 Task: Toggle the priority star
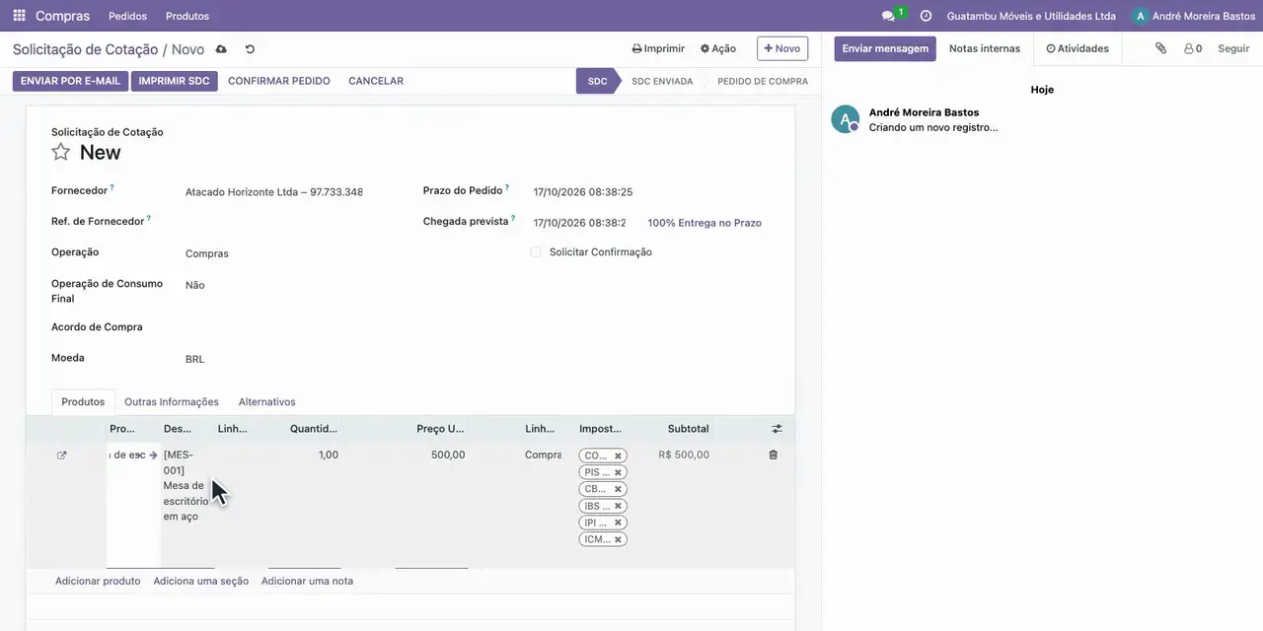click(x=61, y=152)
